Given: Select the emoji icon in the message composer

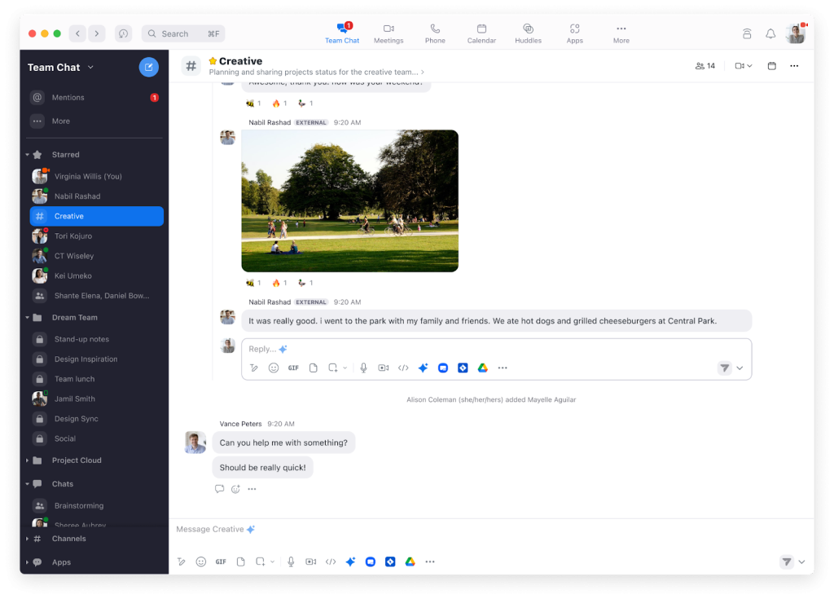Looking at the screenshot, I should (200, 562).
